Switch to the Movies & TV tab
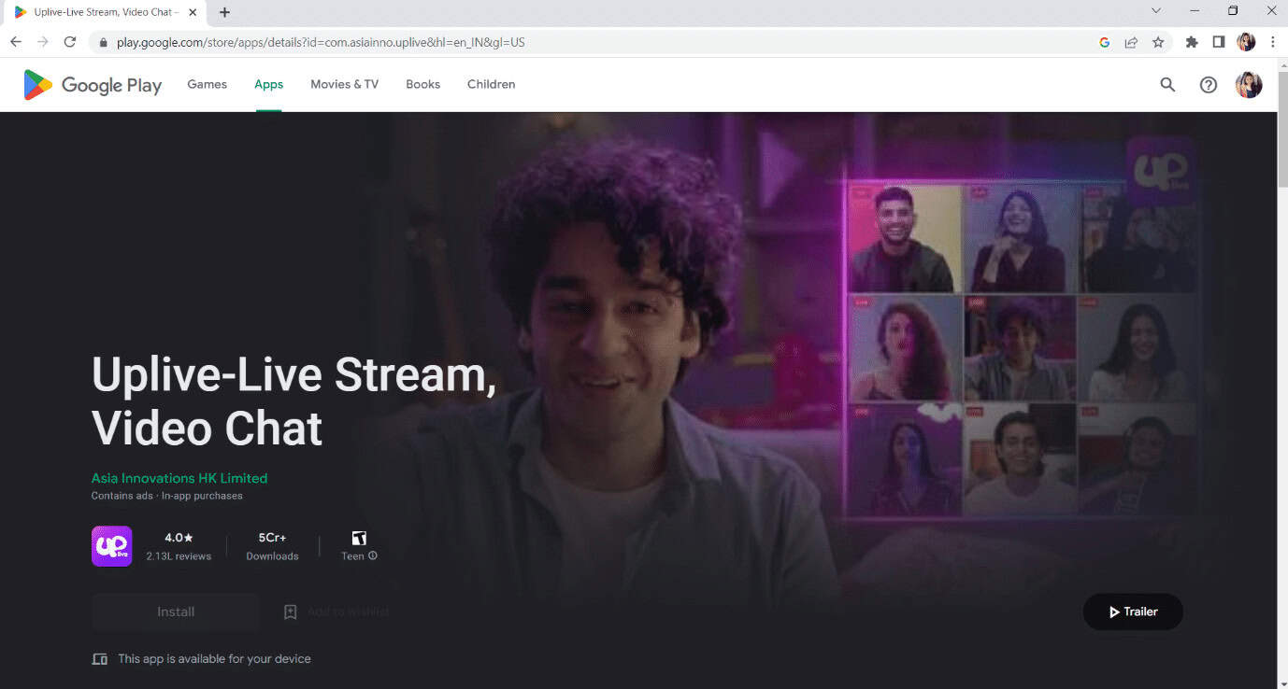 coord(344,84)
